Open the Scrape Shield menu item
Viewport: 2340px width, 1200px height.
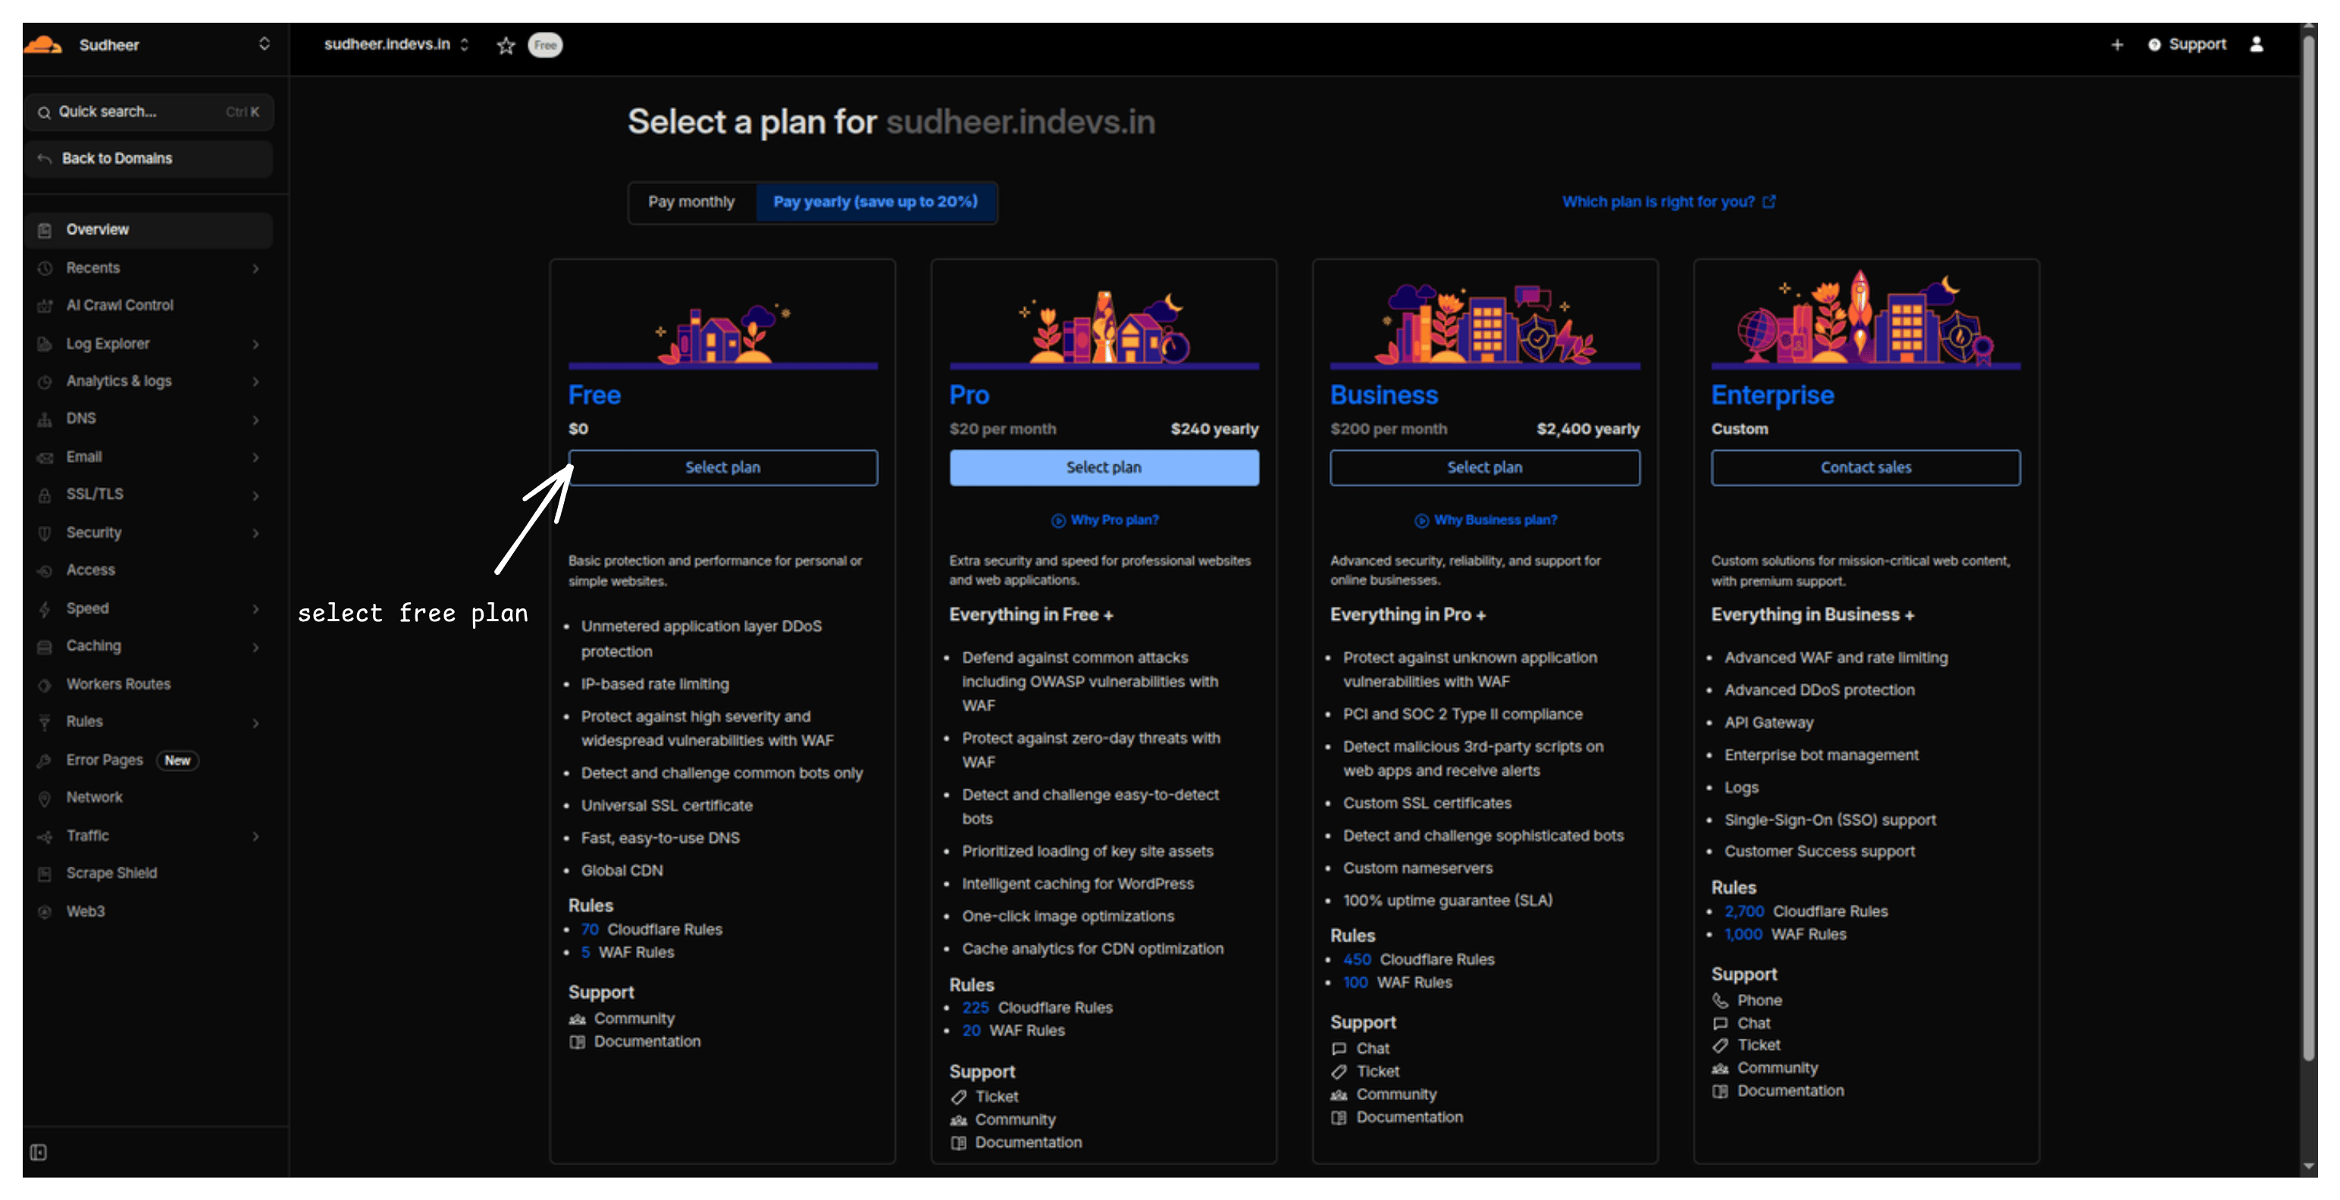coord(149,874)
